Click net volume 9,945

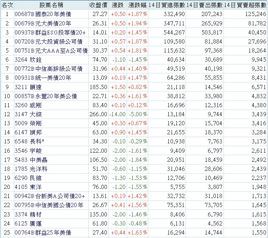(259, 59)
